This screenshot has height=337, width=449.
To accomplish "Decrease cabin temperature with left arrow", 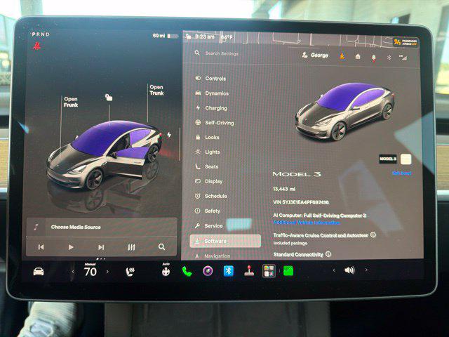I will (x=73, y=272).
